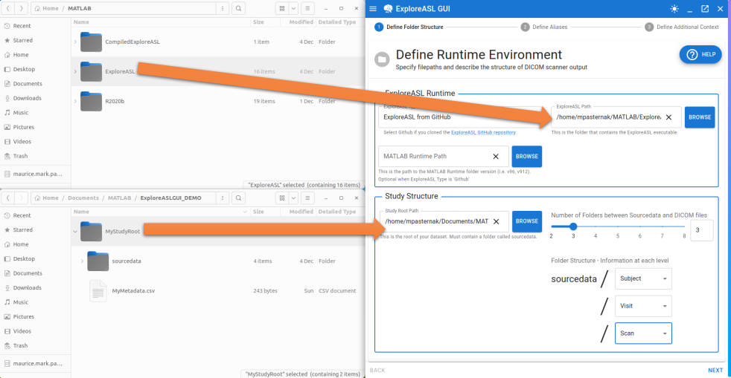731x378 pixels.
Task: Open Trash in the upper file window sidebar
Action: [20, 156]
